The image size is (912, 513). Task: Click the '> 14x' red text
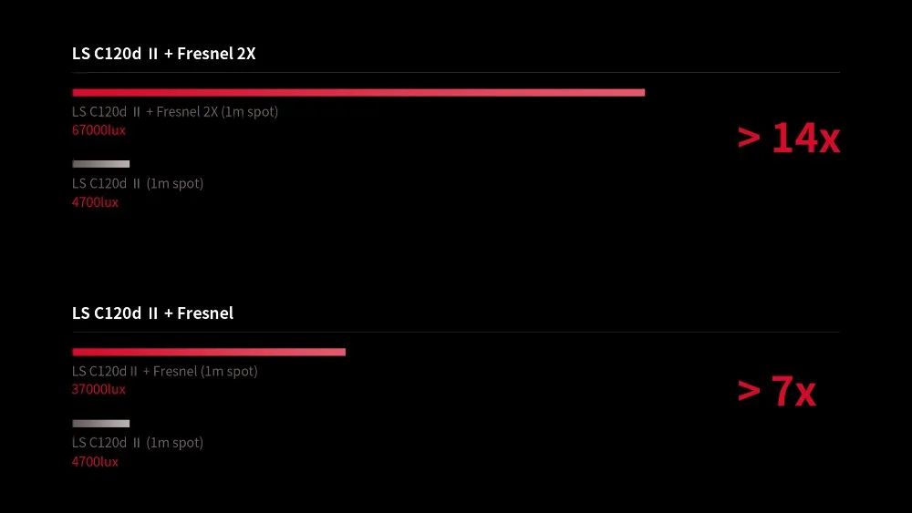pos(788,139)
